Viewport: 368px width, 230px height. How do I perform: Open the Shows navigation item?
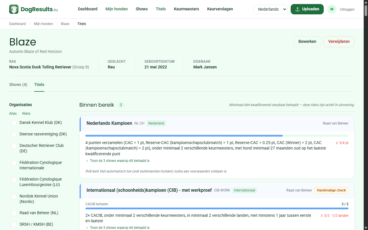pyautogui.click(x=142, y=9)
